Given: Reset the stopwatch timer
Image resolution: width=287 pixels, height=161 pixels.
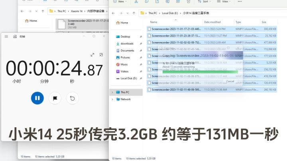Looking at the screenshot, I should tap(72, 99).
